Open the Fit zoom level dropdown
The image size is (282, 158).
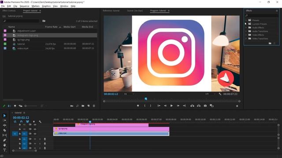coord(129,94)
